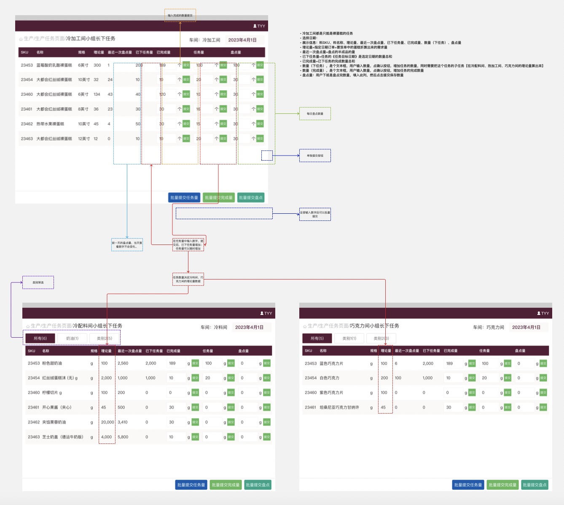Screen dimensions: 564x505
Task: Select 奶油(1) tab in 冷配料间 panel
Action: 72,338
